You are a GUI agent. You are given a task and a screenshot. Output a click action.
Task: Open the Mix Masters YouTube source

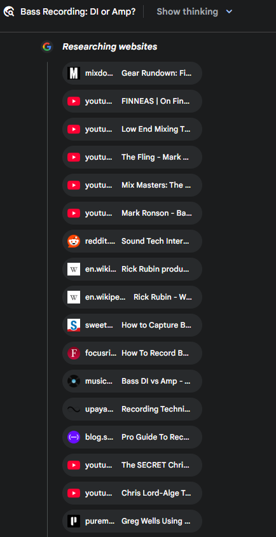pos(132,185)
